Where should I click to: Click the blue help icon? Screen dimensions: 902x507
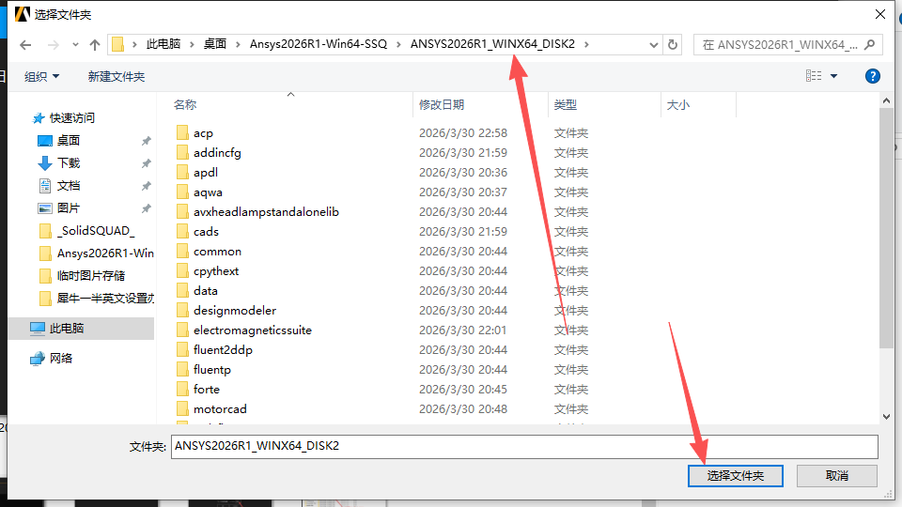pyautogui.click(x=872, y=76)
